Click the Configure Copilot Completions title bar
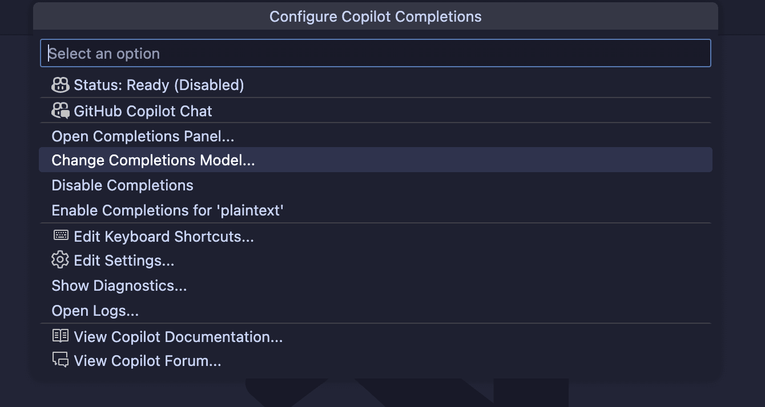 [376, 17]
